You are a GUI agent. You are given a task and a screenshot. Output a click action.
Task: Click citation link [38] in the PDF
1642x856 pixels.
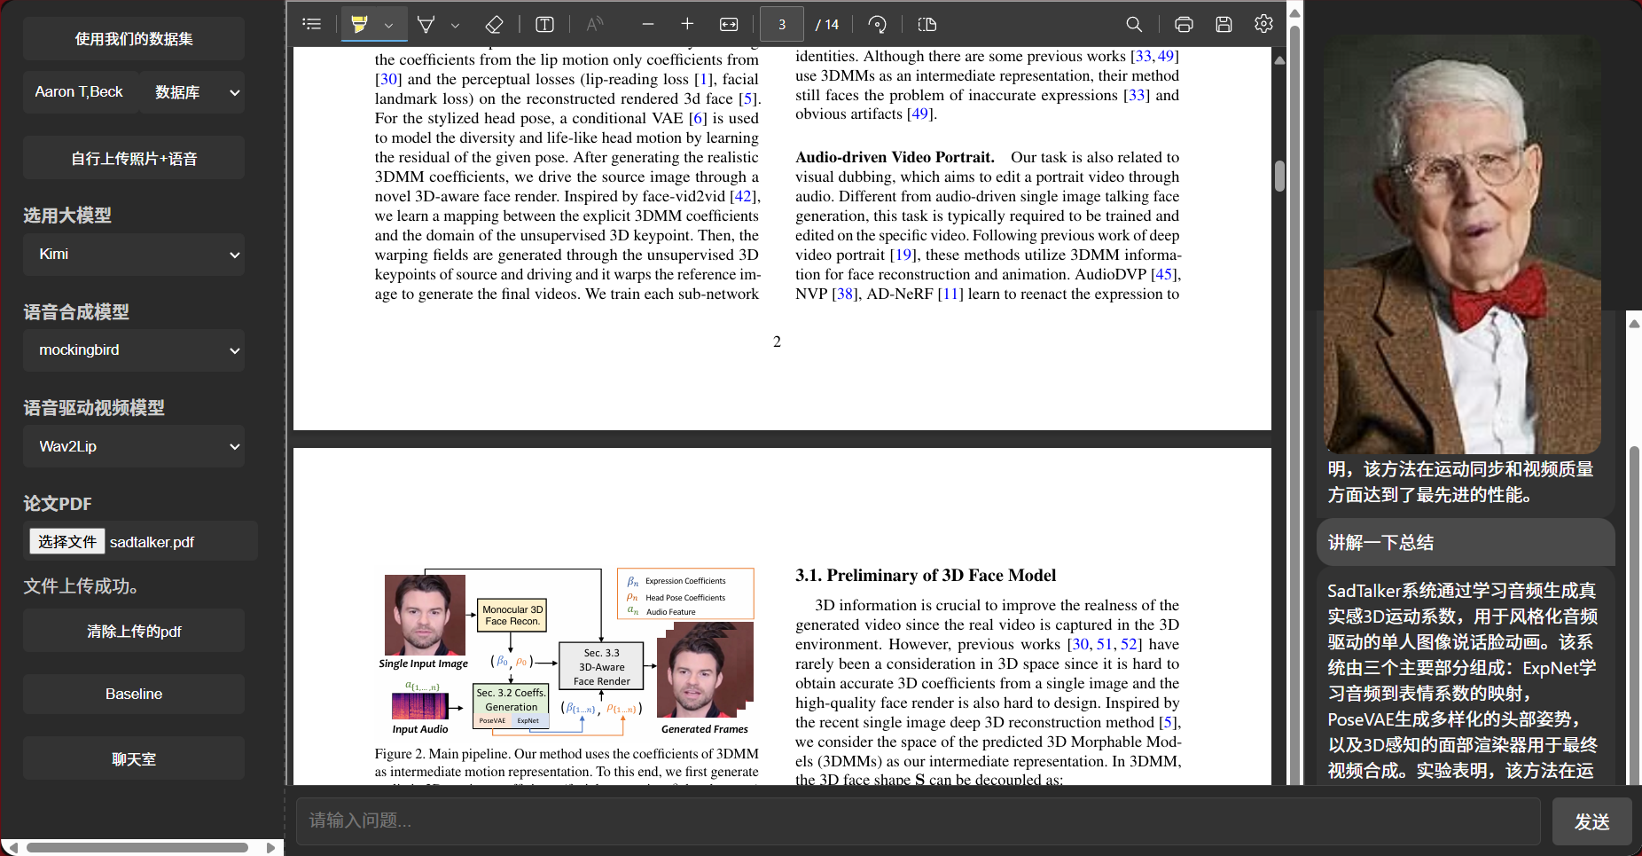click(845, 294)
